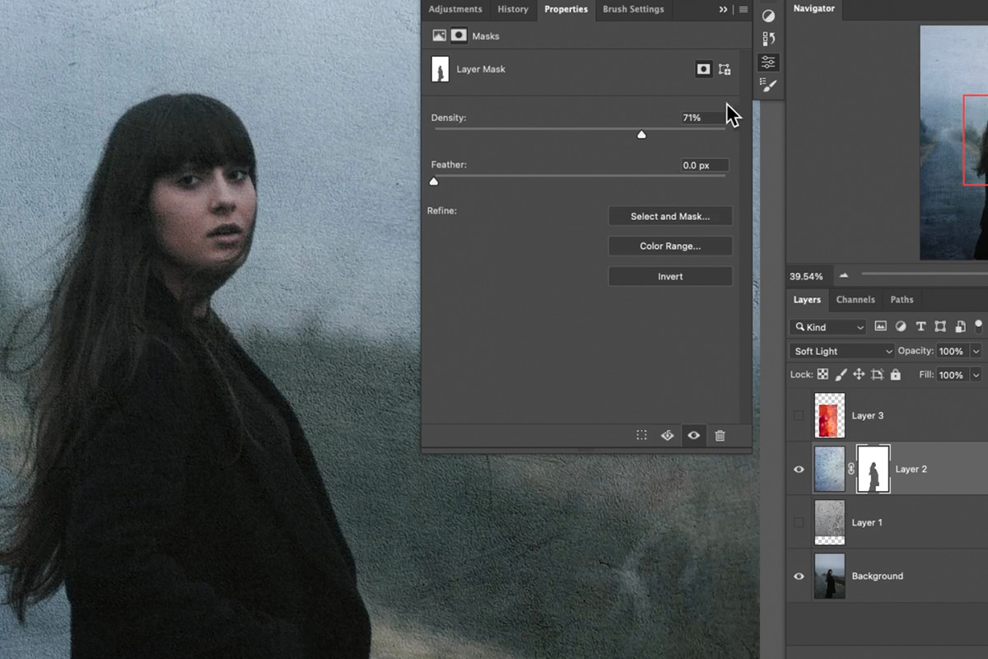Open the Soft Light blend mode dropdown
This screenshot has width=988, height=659.
[x=841, y=351]
